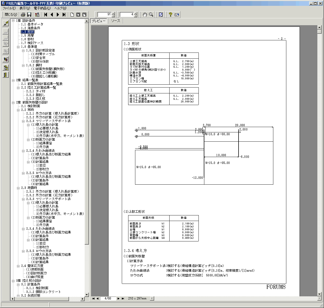Collapse the 1.8.2 鋼材 tree node
324x308 pixels.
click(x=23, y=65)
